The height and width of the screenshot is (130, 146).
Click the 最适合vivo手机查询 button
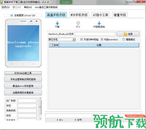tap(23, 86)
